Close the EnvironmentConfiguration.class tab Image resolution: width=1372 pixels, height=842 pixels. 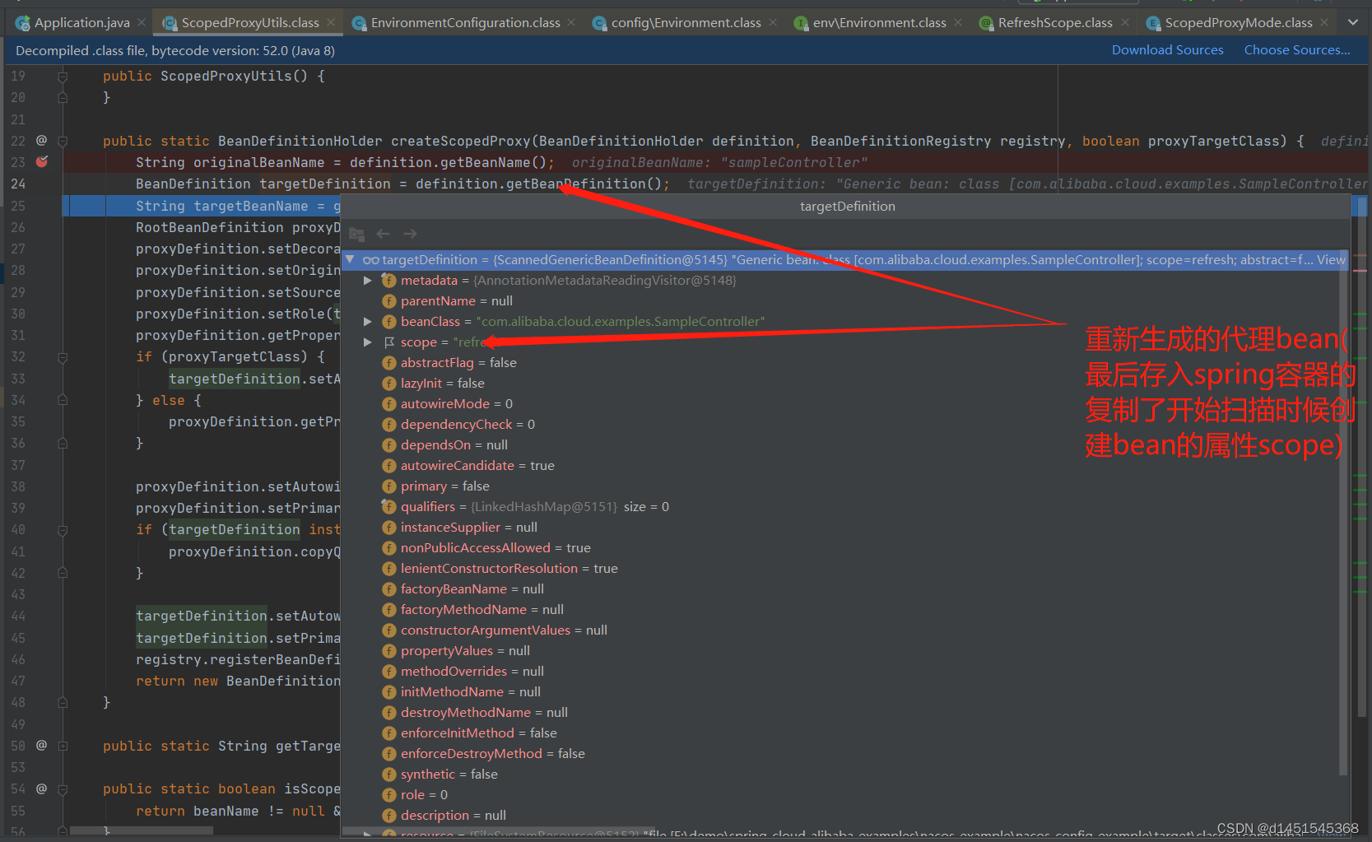pyautogui.click(x=572, y=22)
